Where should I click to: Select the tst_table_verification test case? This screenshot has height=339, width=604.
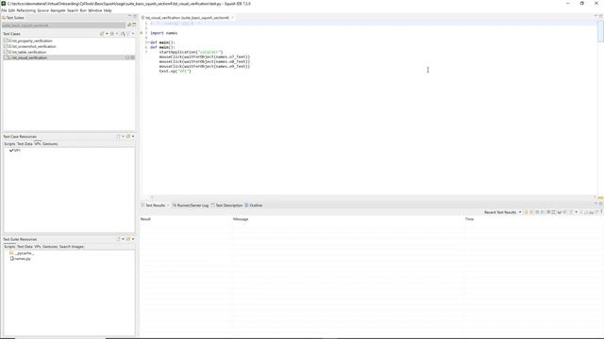point(29,53)
